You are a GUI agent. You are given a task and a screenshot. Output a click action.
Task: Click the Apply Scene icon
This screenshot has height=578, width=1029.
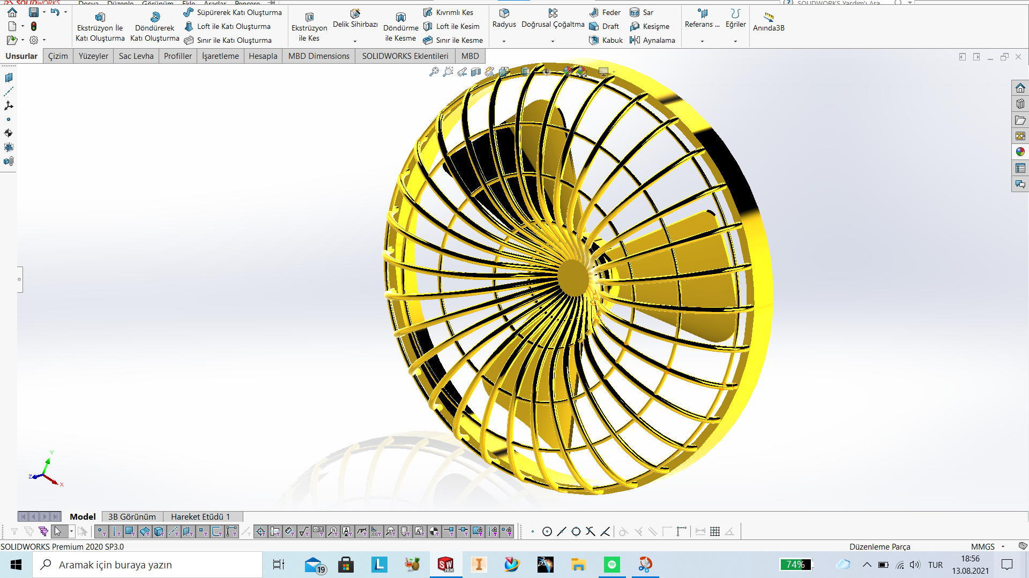pyautogui.click(x=582, y=72)
